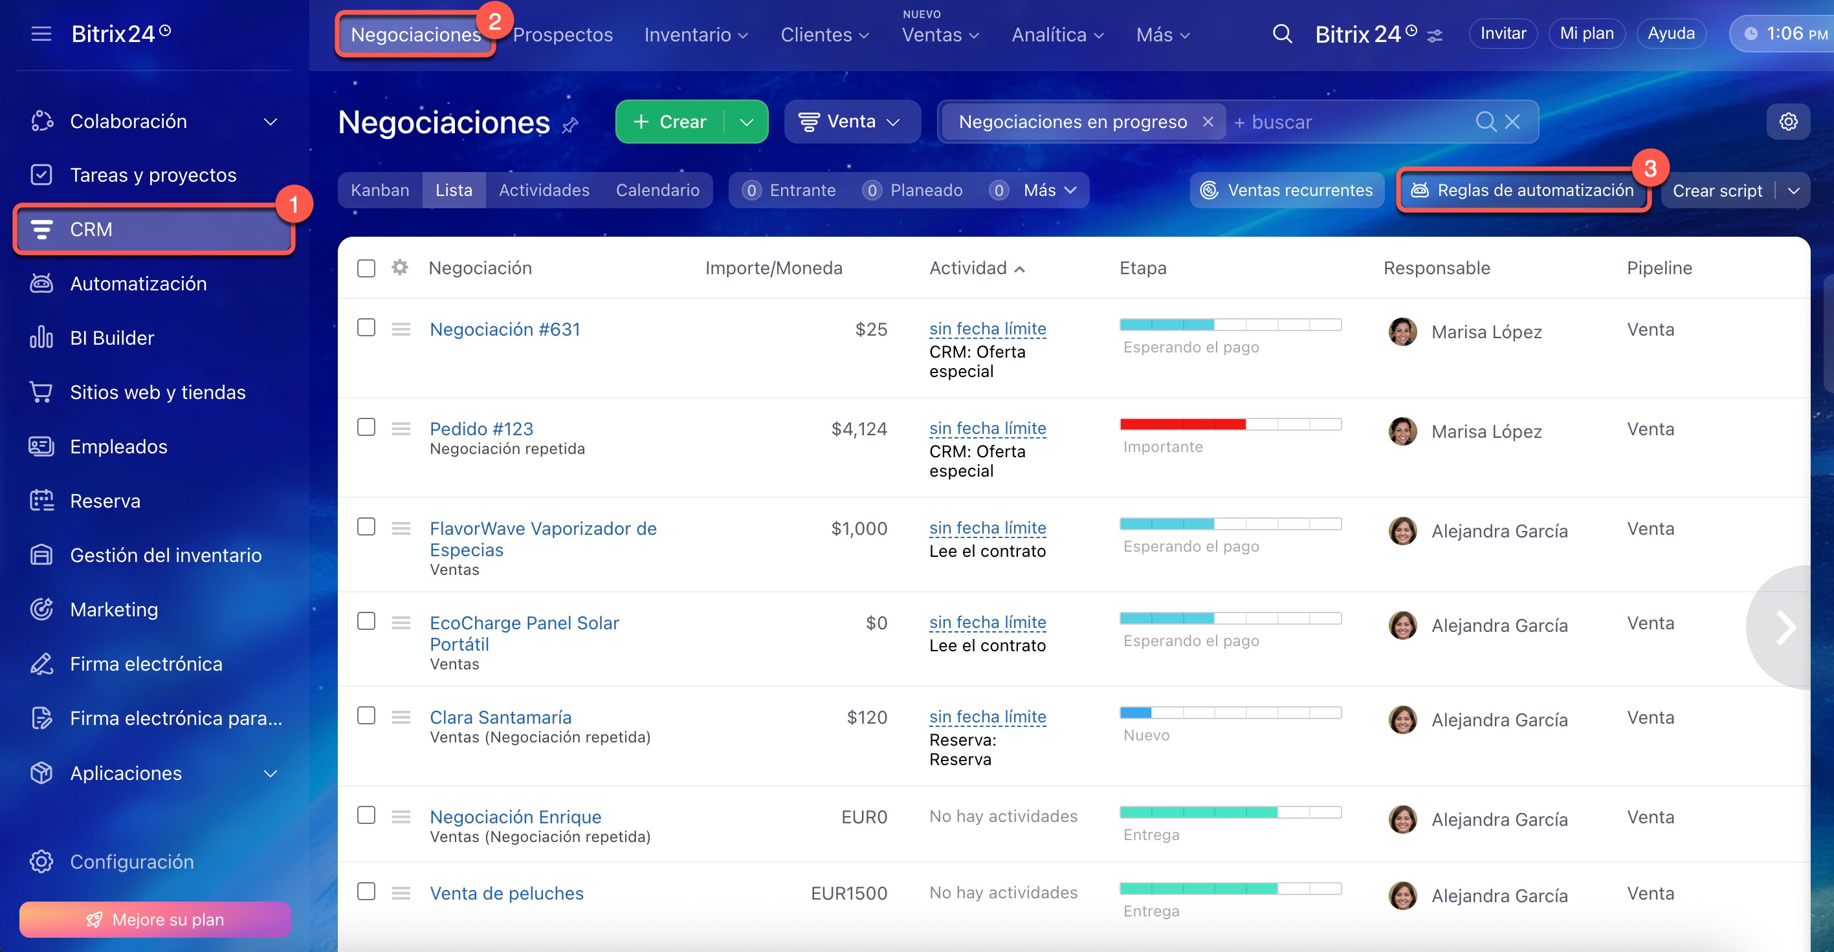This screenshot has width=1834, height=952.
Task: Expand the Crear button dropdown arrow
Action: (x=746, y=122)
